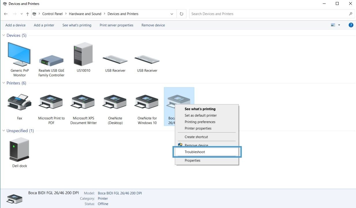Open the Help question mark icon
This screenshot has height=208, width=356.
pyautogui.click(x=351, y=25)
